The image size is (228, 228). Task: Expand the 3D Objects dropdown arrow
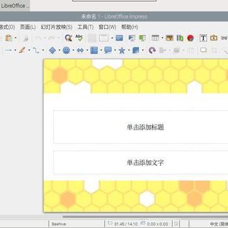coord(143,51)
